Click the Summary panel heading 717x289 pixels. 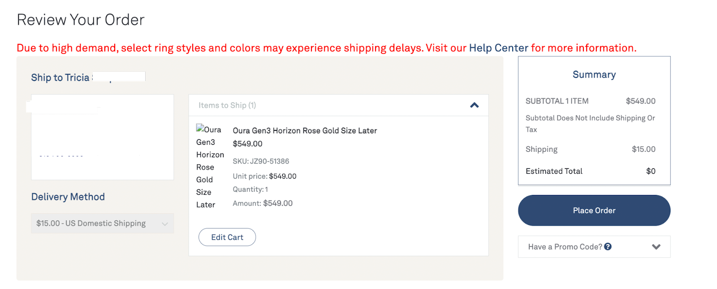pos(594,74)
